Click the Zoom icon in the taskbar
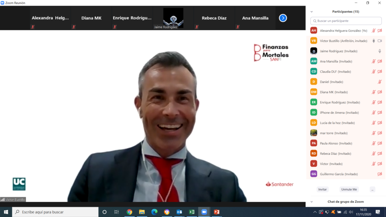Viewport: 386px width, 217px height. point(204,212)
